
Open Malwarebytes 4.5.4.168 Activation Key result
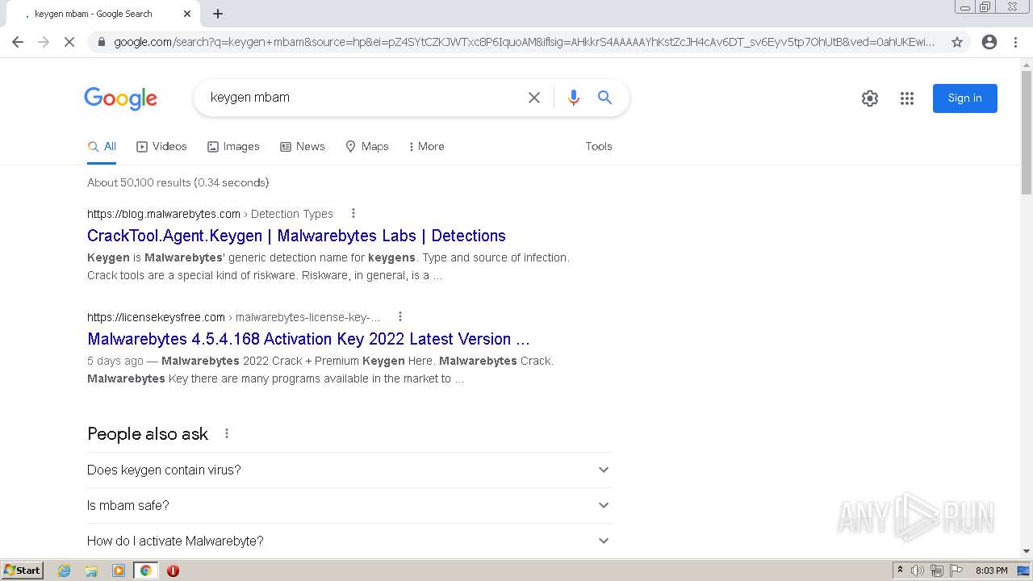point(308,339)
